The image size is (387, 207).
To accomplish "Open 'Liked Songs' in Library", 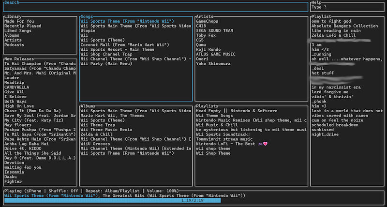I will tap(18, 30).
